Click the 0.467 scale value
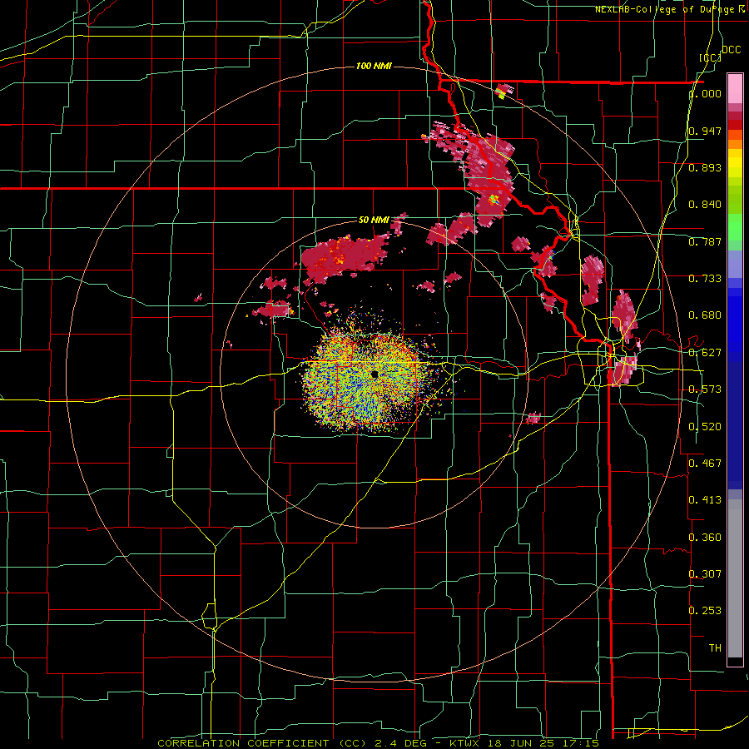749x749 pixels. pyautogui.click(x=705, y=464)
